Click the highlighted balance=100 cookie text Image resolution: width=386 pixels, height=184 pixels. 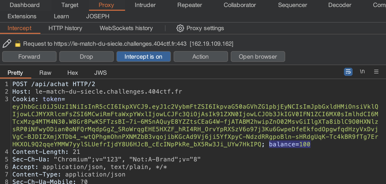[x=289, y=144]
